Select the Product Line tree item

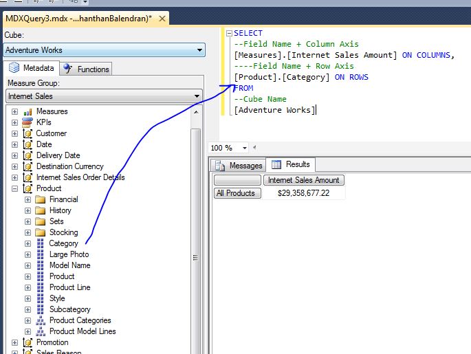[70, 287]
